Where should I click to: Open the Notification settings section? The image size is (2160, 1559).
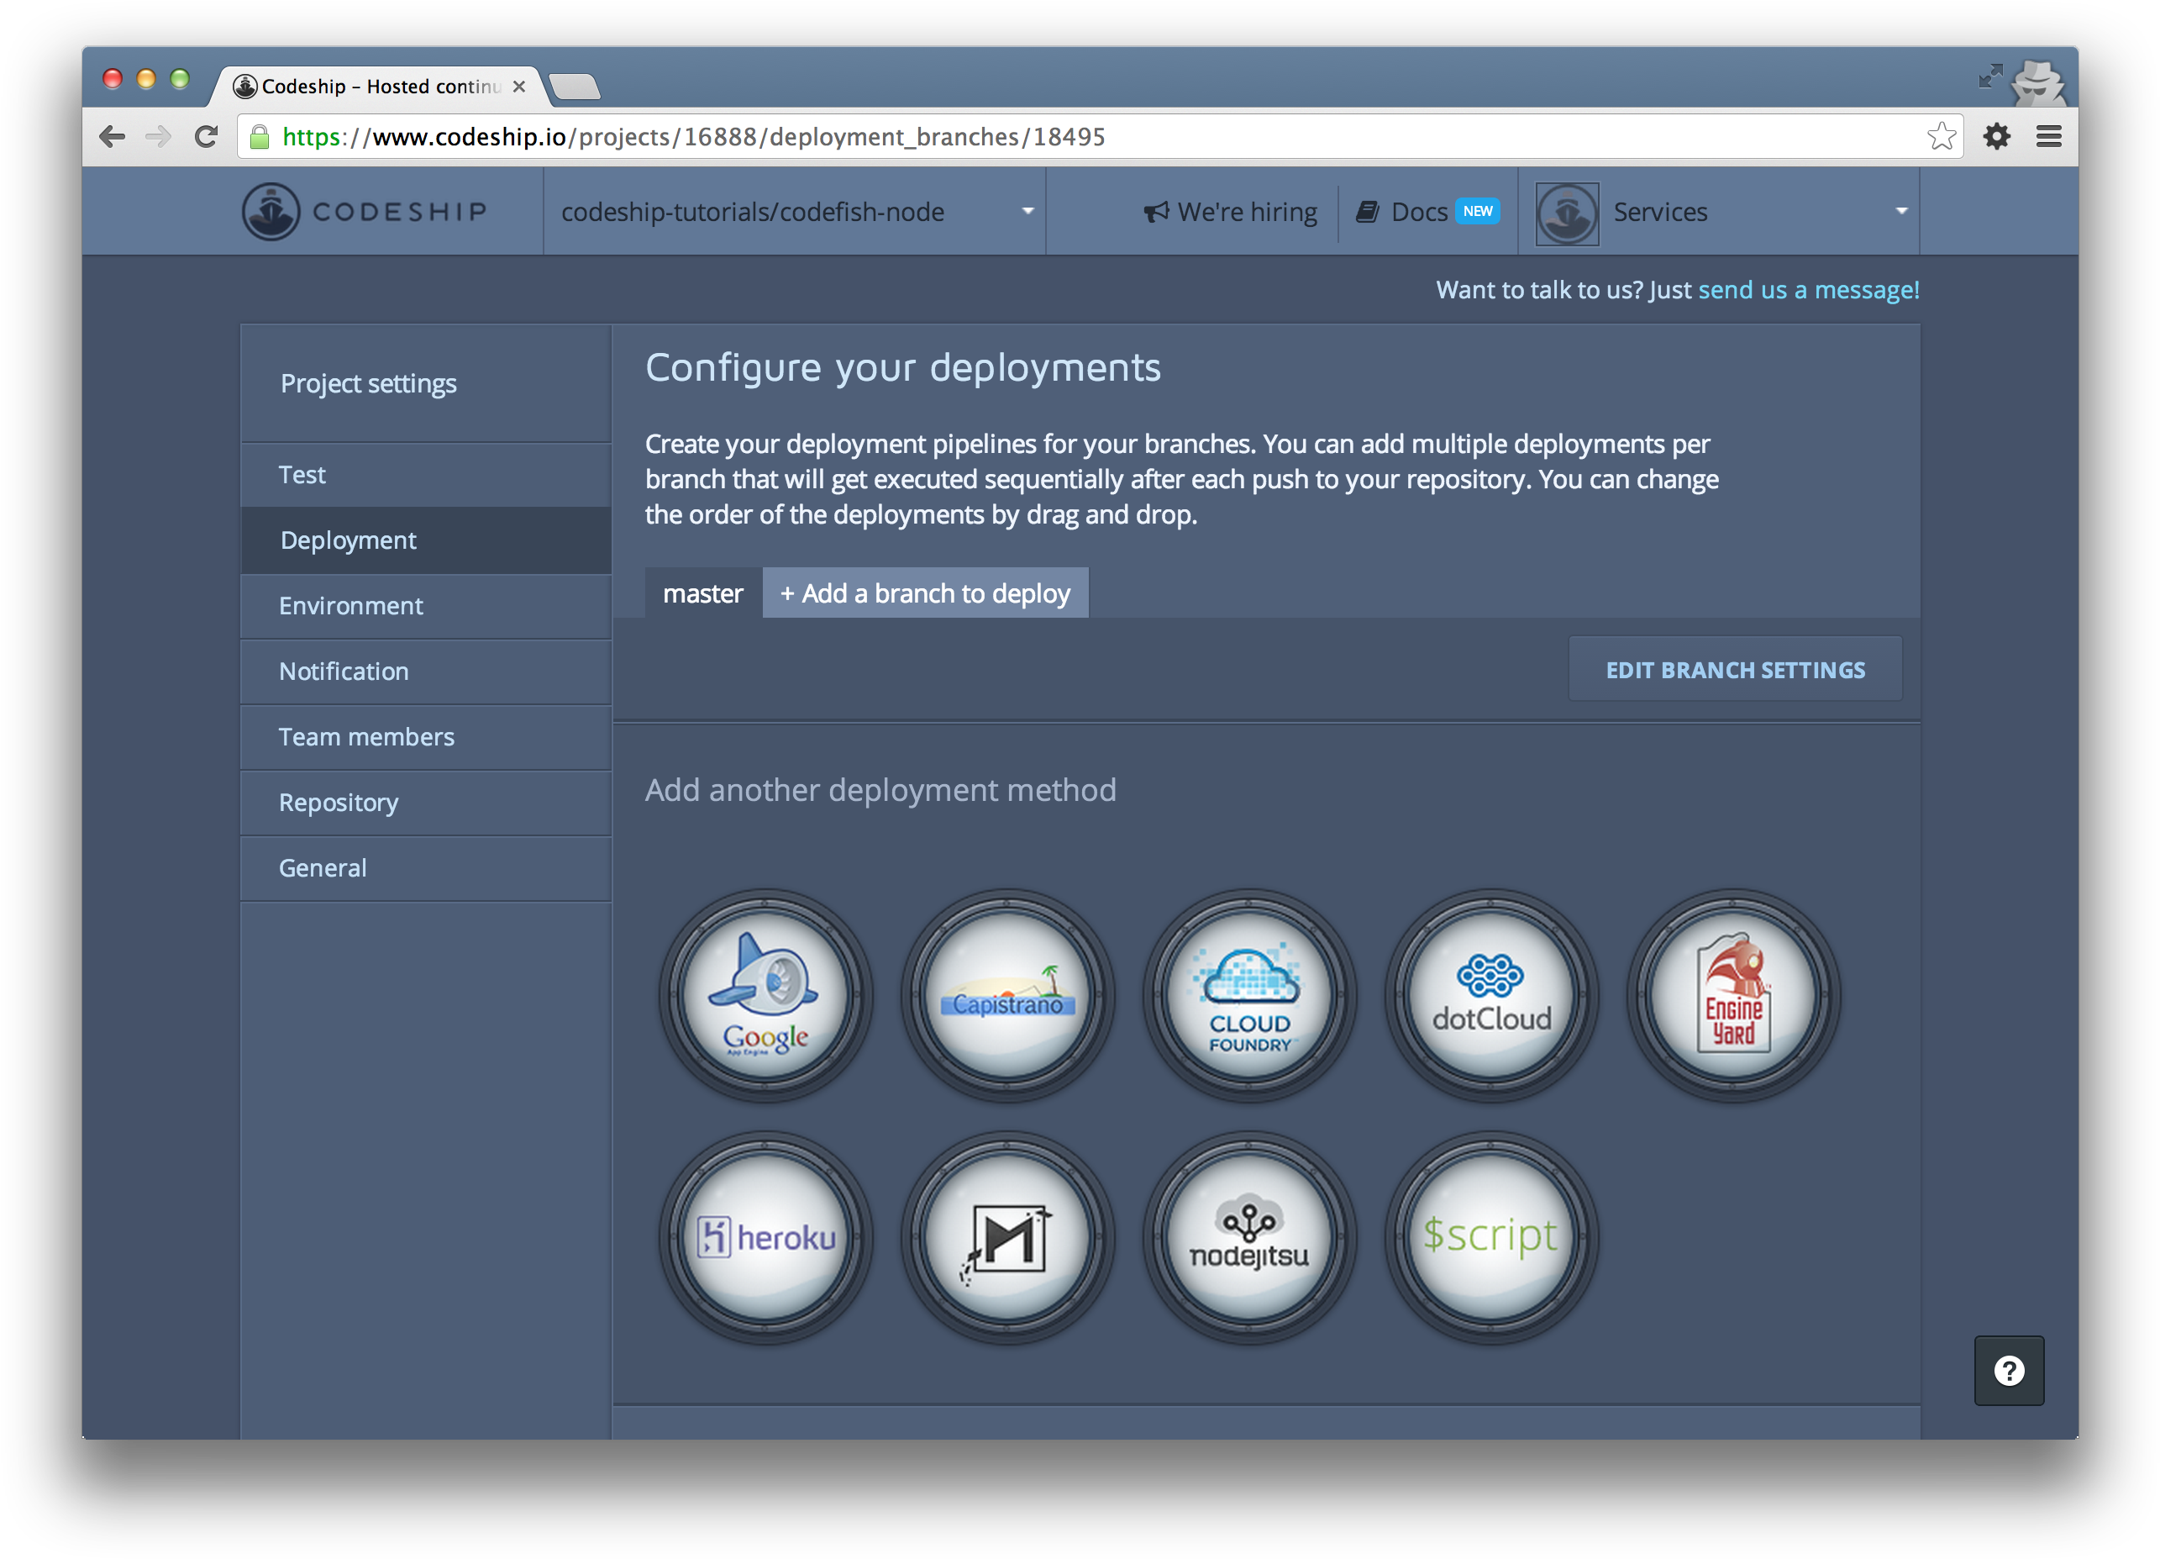(x=426, y=672)
